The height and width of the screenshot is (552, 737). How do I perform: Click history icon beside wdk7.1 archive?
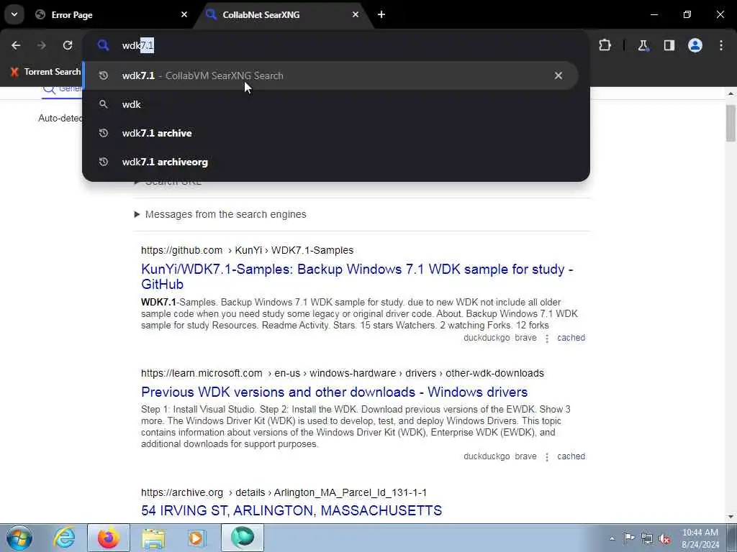(104, 133)
